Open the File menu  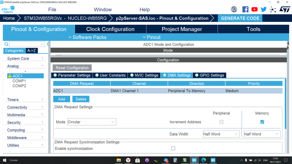click(52, 9)
